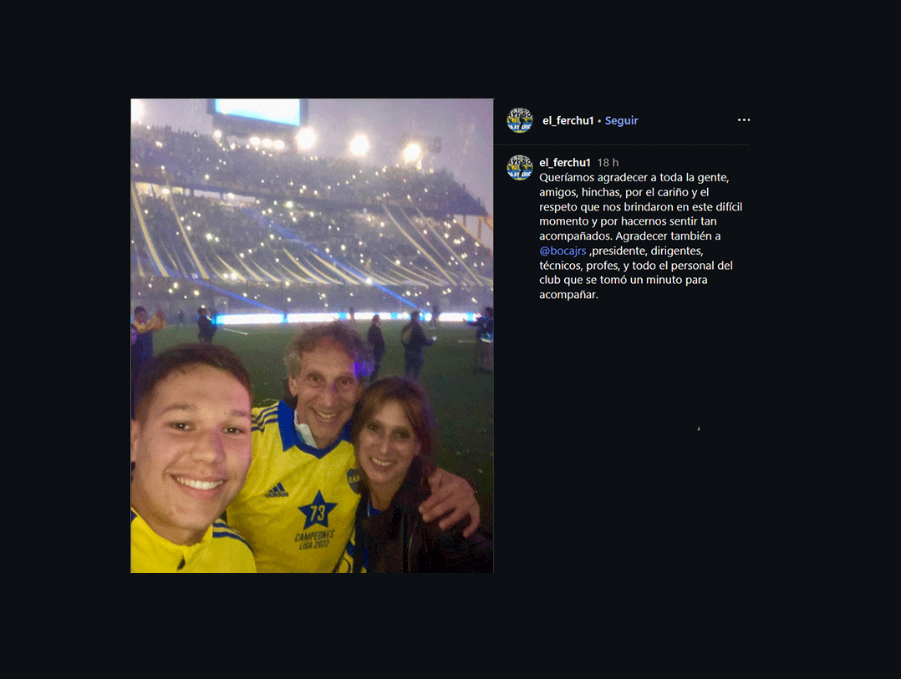Open the @bocajrs mention link
This screenshot has height=679, width=901.
click(562, 251)
